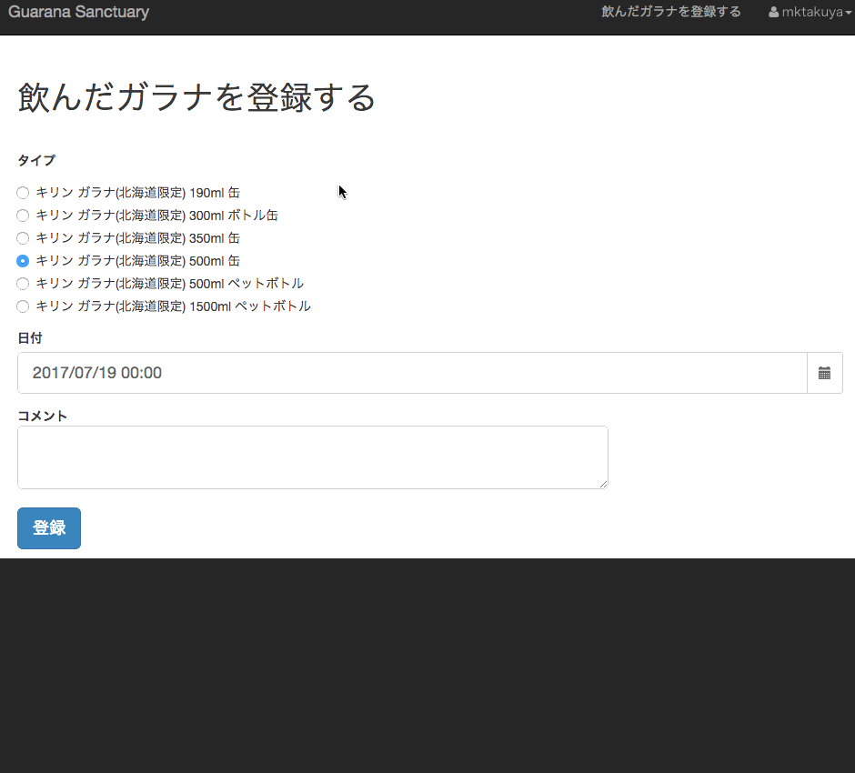Choose 500ml ペットボトル radio option

click(23, 284)
